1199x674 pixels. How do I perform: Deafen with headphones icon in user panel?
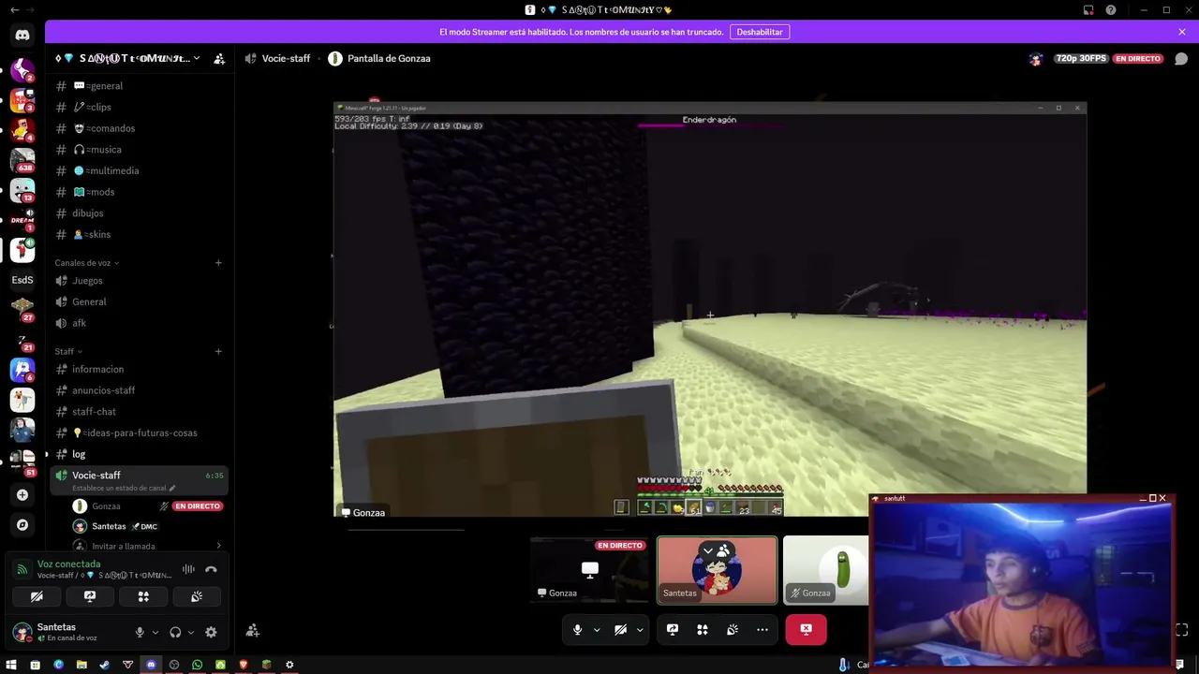click(175, 632)
